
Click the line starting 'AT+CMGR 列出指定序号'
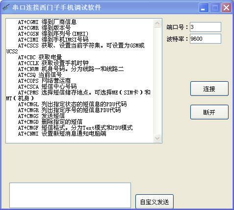tap(69, 110)
